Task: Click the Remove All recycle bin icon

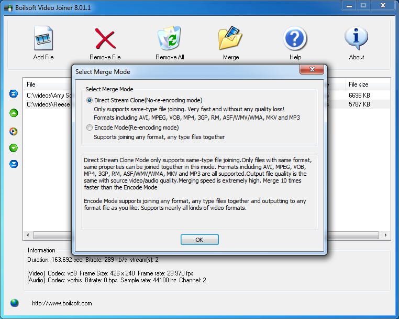Action: (x=169, y=38)
